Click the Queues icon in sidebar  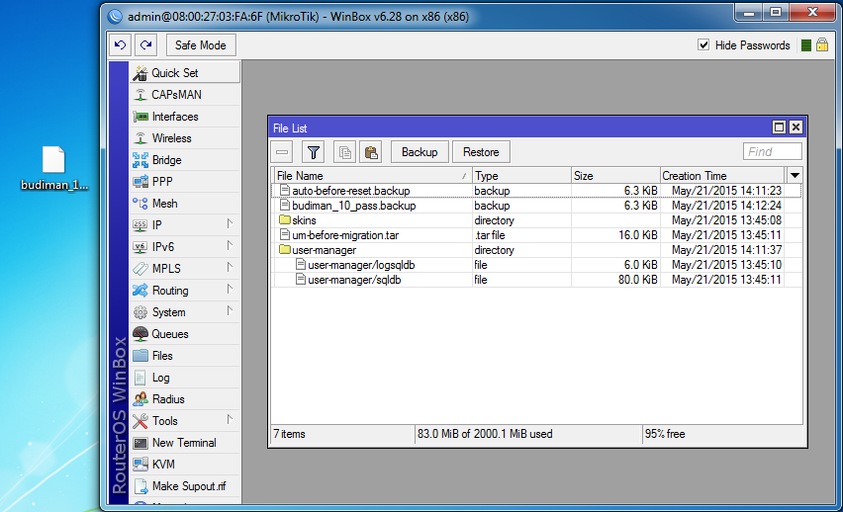tap(140, 334)
